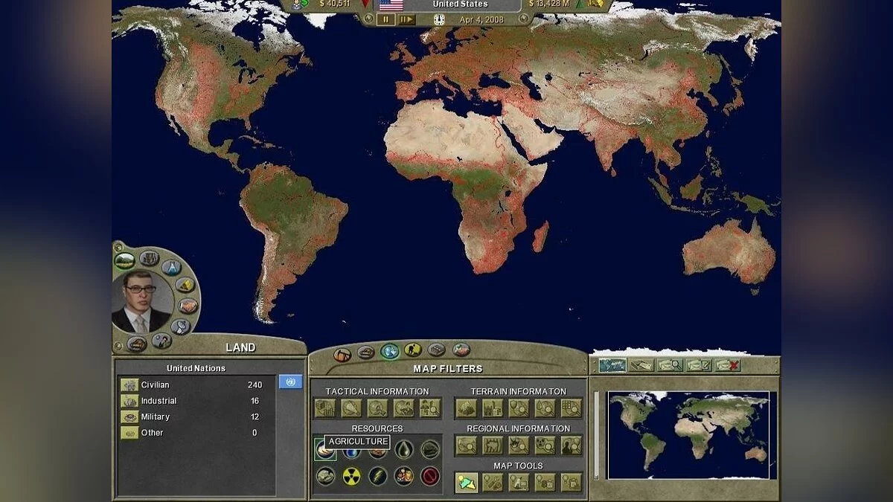The image size is (893, 502).
Task: Click the fast-forward game speed button
Action: pos(406,20)
